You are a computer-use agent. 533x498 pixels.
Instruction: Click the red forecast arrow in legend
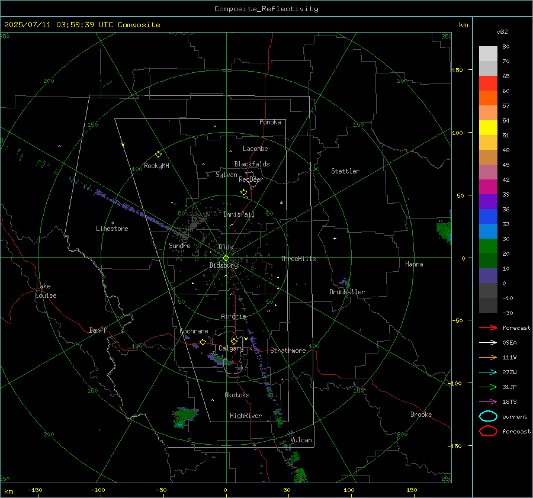pyautogui.click(x=488, y=327)
